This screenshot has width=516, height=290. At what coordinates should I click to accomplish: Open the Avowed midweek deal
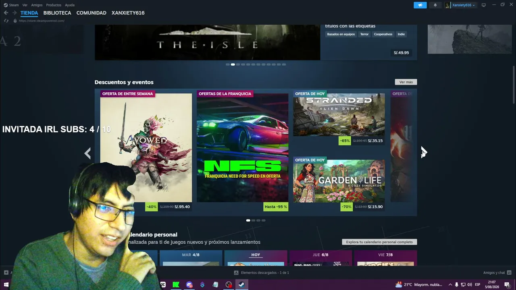[x=146, y=148]
